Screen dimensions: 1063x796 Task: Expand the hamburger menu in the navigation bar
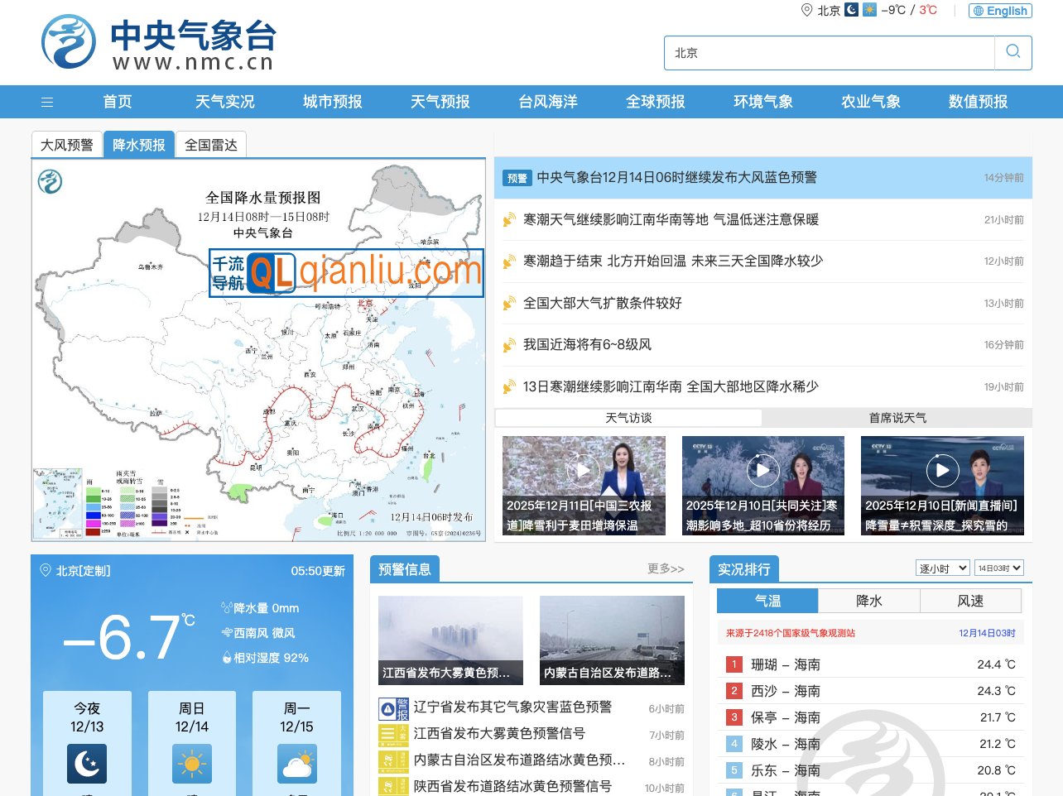click(47, 101)
